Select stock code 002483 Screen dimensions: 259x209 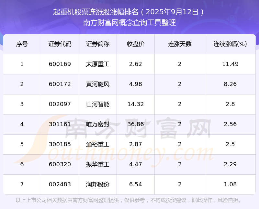tap(60, 184)
